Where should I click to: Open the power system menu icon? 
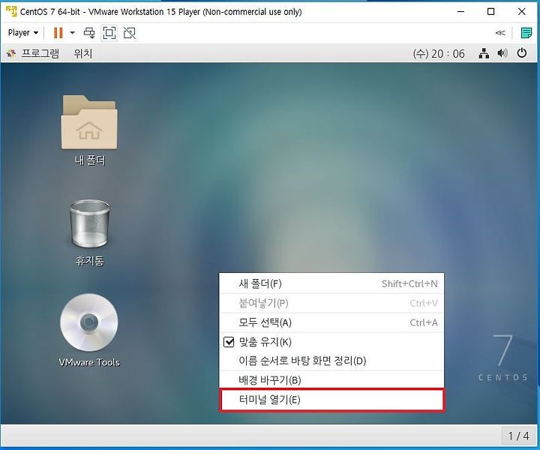[x=522, y=53]
